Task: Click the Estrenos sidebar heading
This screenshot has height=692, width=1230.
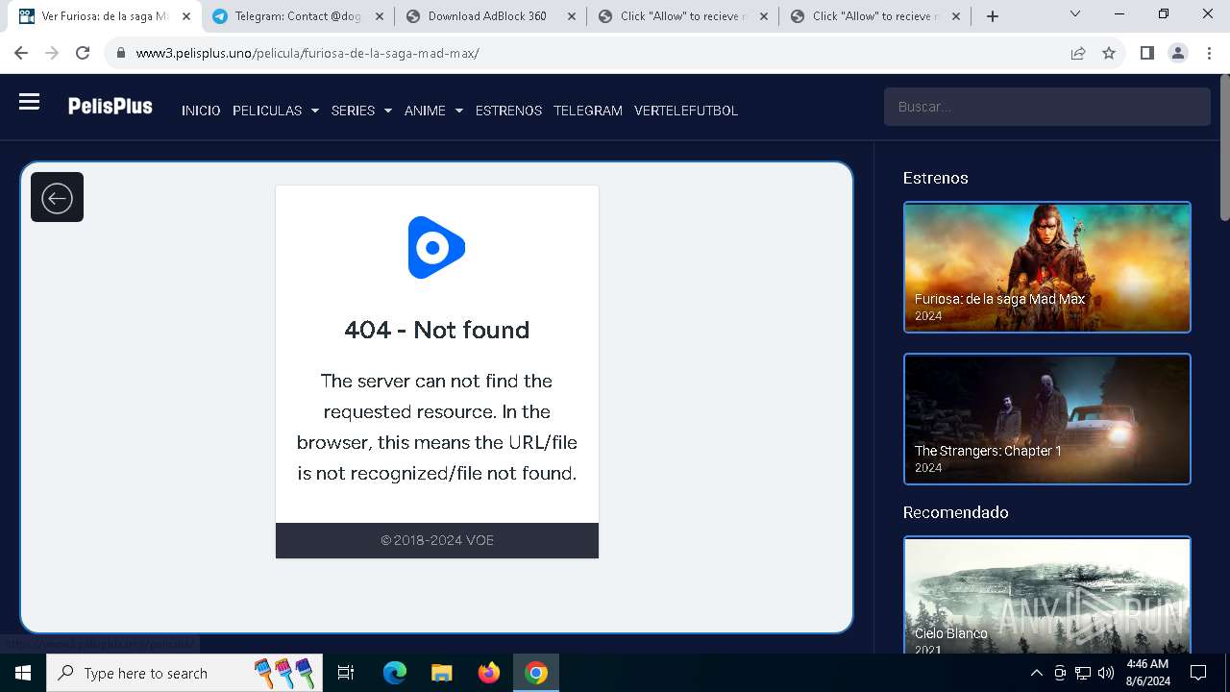Action: [935, 178]
